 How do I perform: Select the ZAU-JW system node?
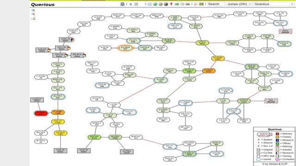coord(129,75)
